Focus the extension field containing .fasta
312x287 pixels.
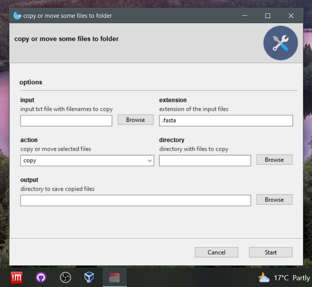click(x=226, y=121)
